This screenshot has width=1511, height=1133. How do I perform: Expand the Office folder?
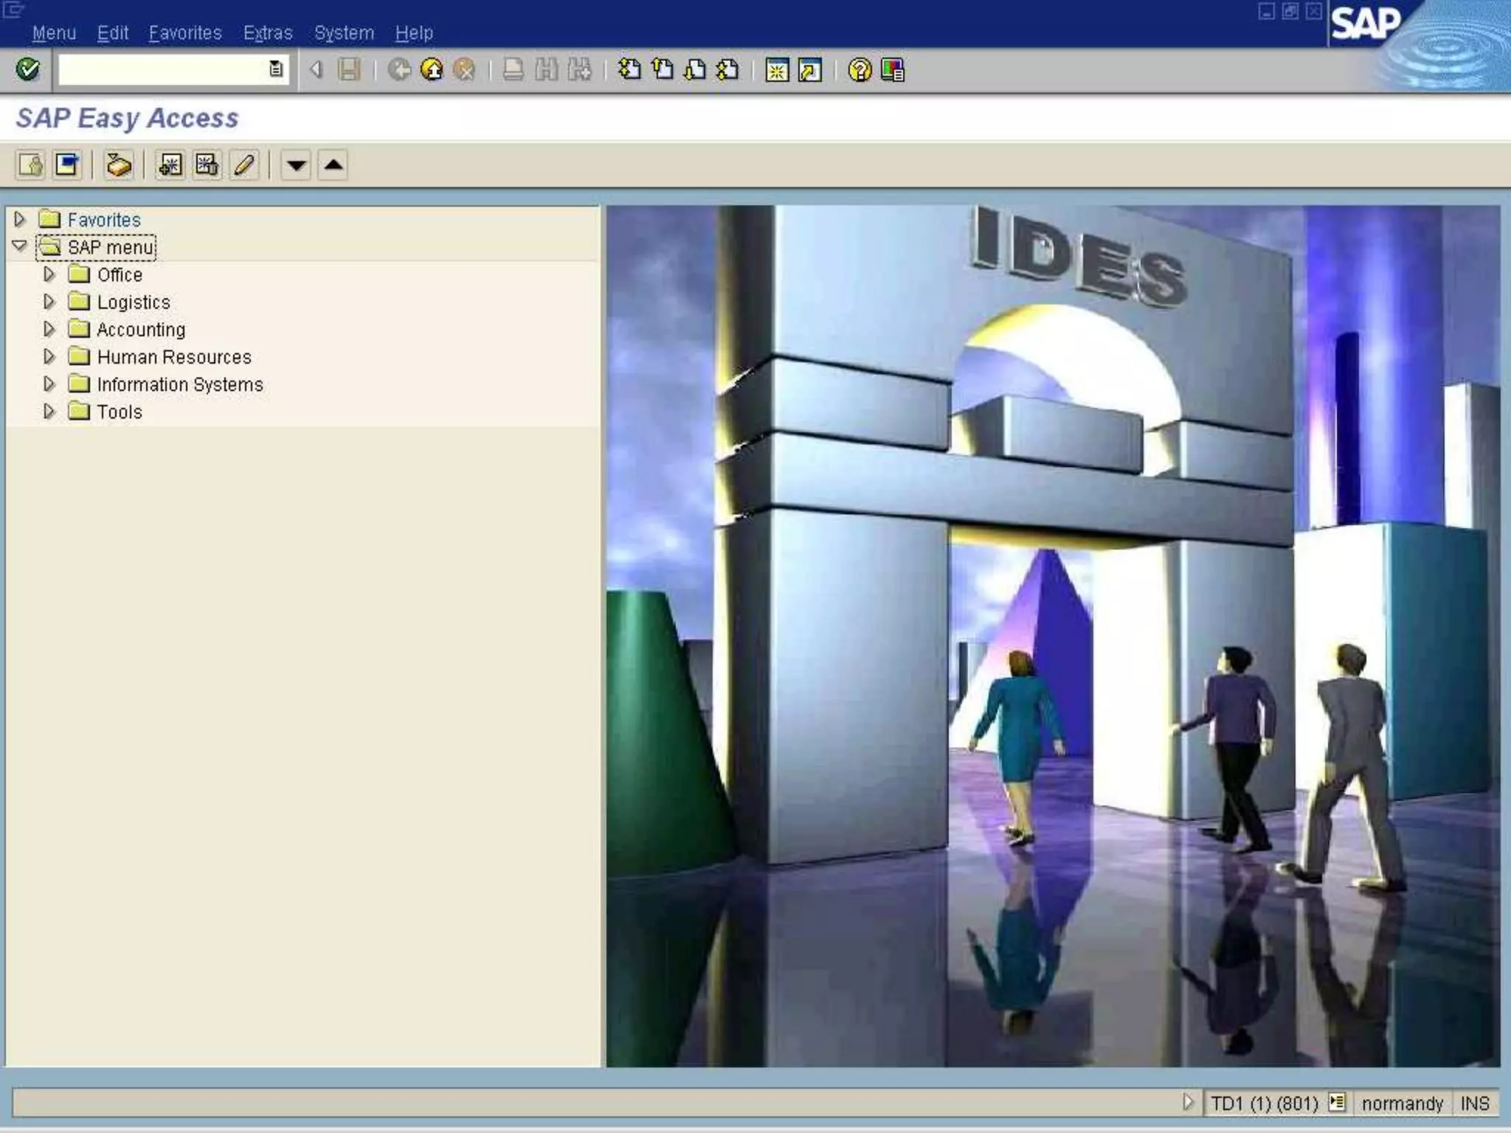tap(49, 274)
